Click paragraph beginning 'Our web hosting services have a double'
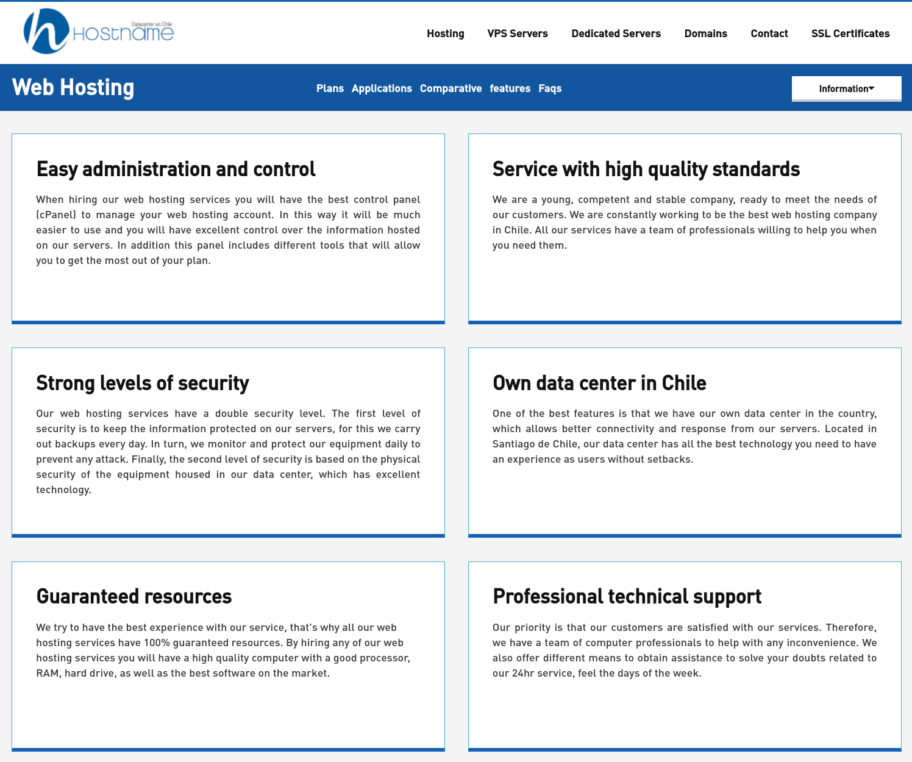The image size is (912, 762). (x=228, y=452)
